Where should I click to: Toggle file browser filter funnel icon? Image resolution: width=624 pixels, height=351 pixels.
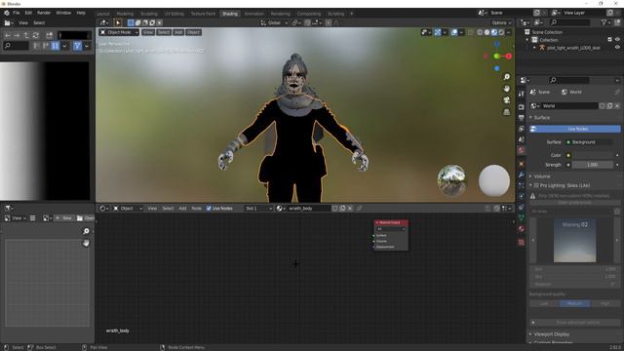[x=77, y=46]
